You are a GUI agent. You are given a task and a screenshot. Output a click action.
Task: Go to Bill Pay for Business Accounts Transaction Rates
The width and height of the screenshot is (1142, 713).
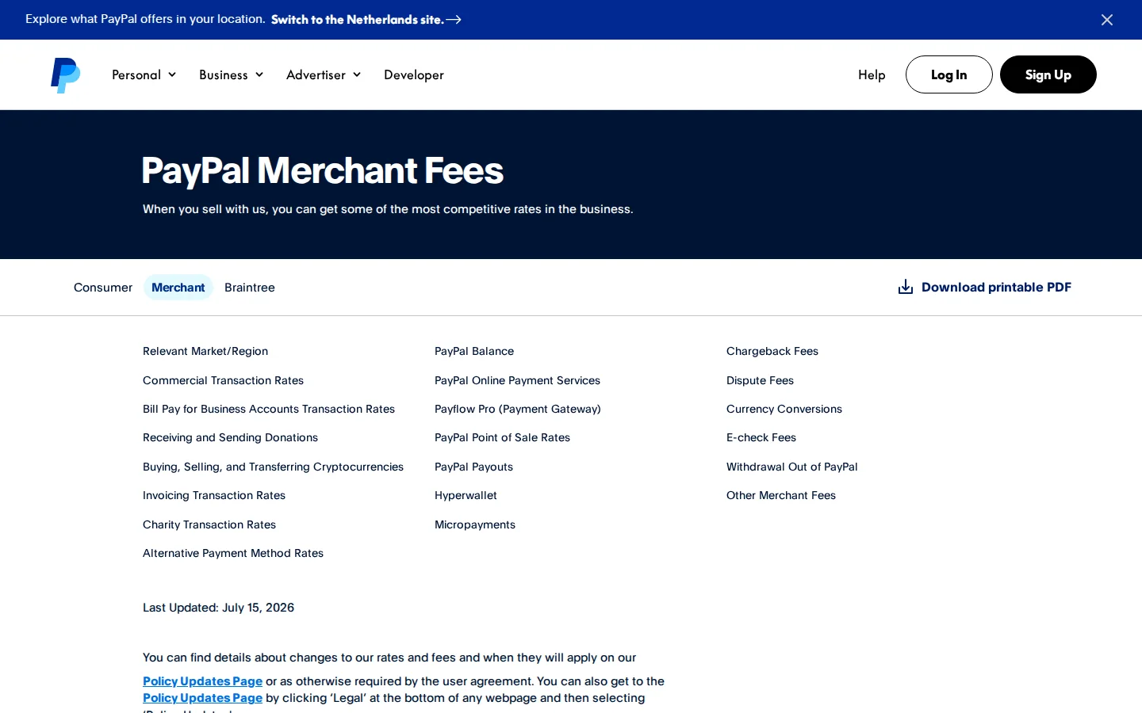coord(269,409)
